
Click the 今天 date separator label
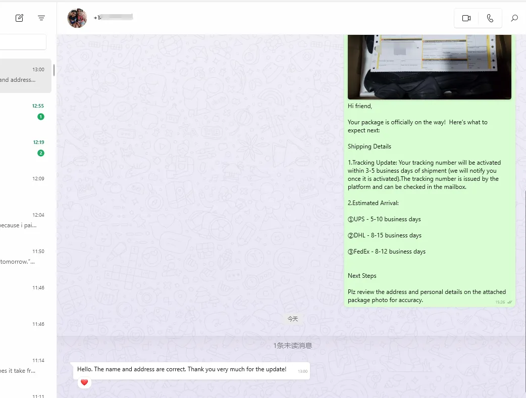[292, 319]
